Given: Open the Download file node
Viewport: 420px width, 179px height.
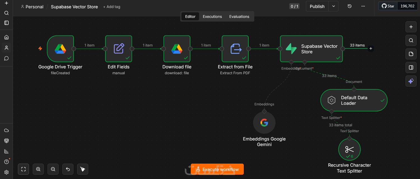Looking at the screenshot, I should (177, 49).
